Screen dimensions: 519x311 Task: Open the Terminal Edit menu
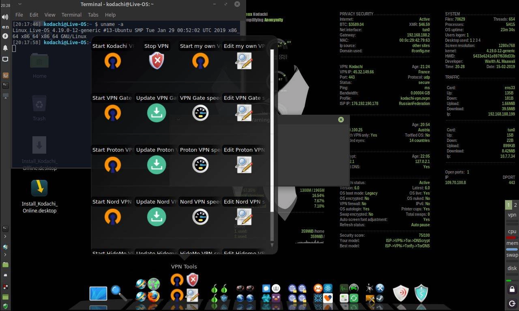click(34, 15)
